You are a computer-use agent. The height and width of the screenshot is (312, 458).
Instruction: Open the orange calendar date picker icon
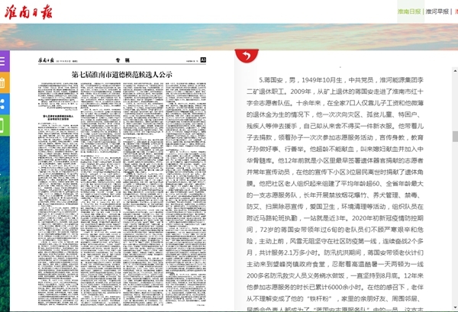4,81
